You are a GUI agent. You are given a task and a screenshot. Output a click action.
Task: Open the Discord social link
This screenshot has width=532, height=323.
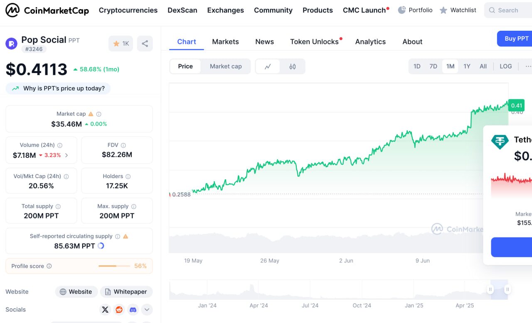click(133, 310)
